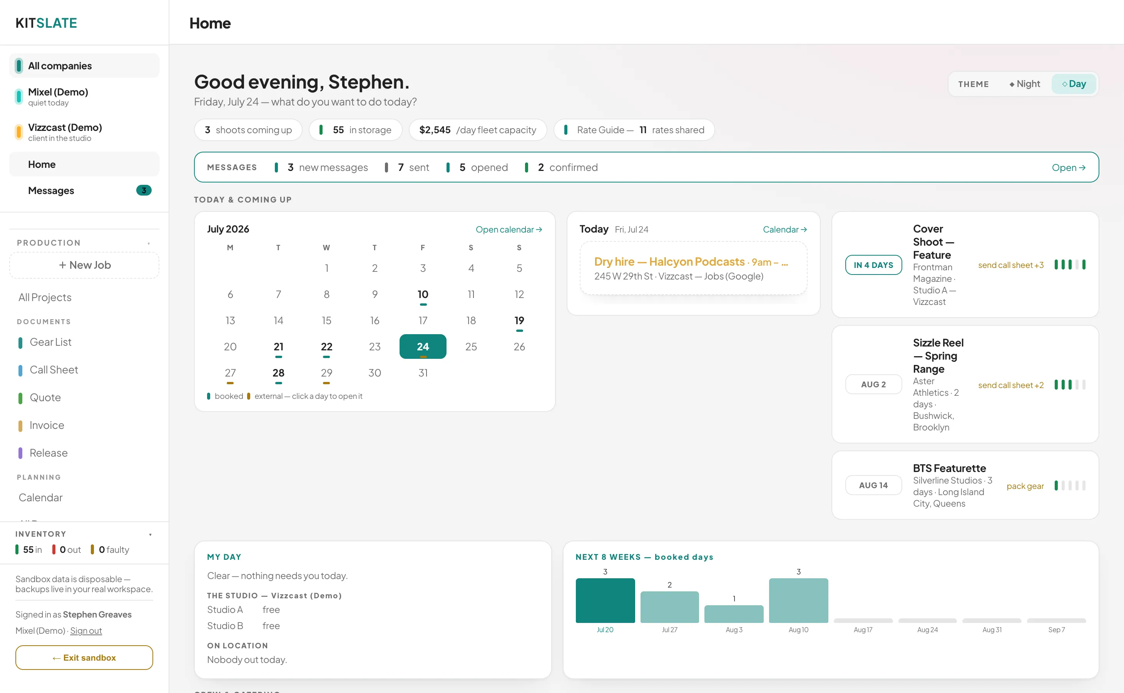Click Jul 20 bar in chart
Image resolution: width=1124 pixels, height=693 pixels.
(x=605, y=601)
